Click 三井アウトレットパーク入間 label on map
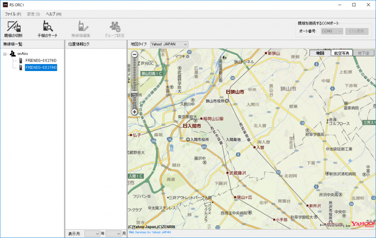This screenshot has width=376, height=238. coord(190,198)
